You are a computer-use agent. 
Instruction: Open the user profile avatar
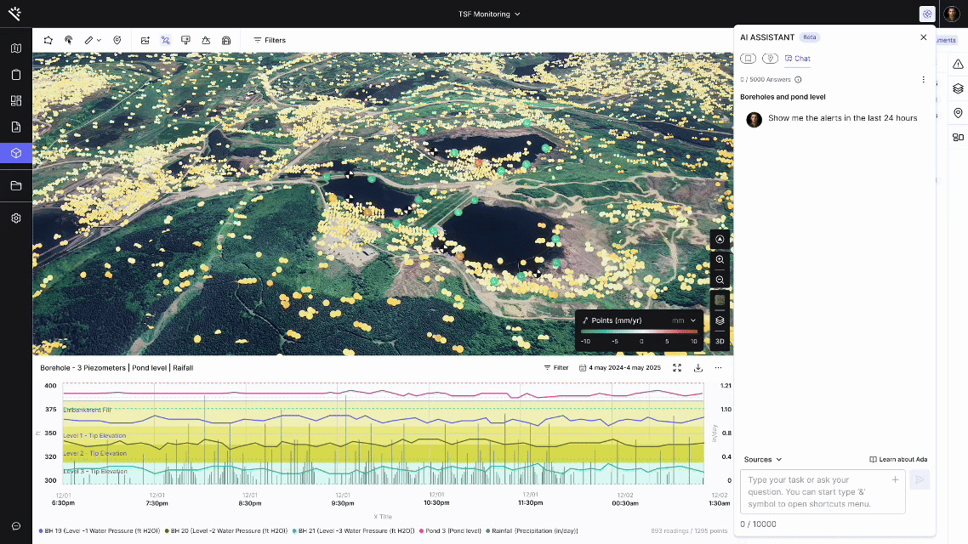coord(952,14)
